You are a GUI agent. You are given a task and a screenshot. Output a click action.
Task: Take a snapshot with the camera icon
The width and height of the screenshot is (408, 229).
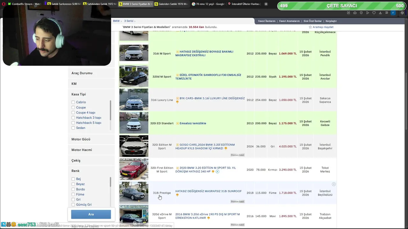[355, 13]
